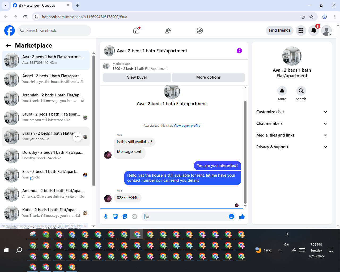The width and height of the screenshot is (340, 272).
Task: Open the Notifications bell
Action: point(314,31)
